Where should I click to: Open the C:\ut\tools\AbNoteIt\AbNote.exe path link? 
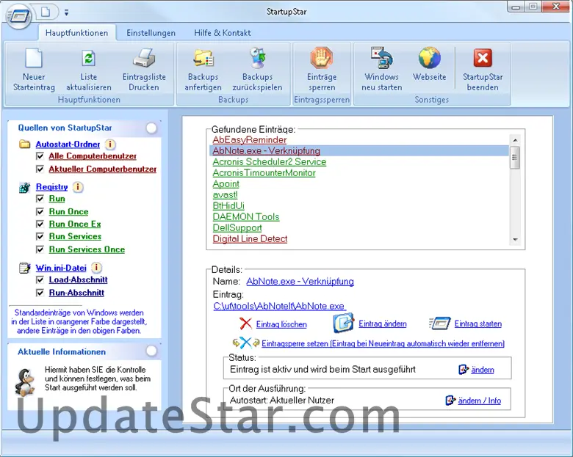point(280,306)
